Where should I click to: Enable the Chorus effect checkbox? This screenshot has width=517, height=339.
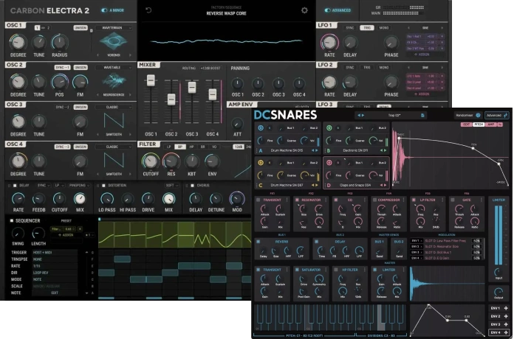(x=193, y=186)
